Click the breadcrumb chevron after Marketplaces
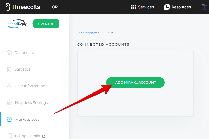 102,33
